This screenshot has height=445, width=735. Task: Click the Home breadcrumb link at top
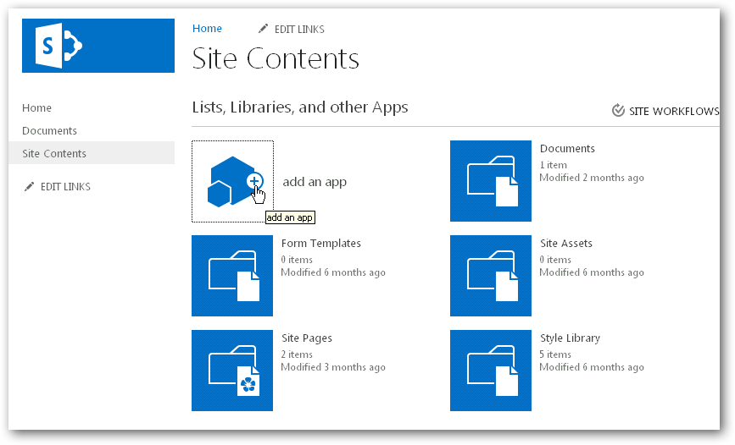coord(207,29)
